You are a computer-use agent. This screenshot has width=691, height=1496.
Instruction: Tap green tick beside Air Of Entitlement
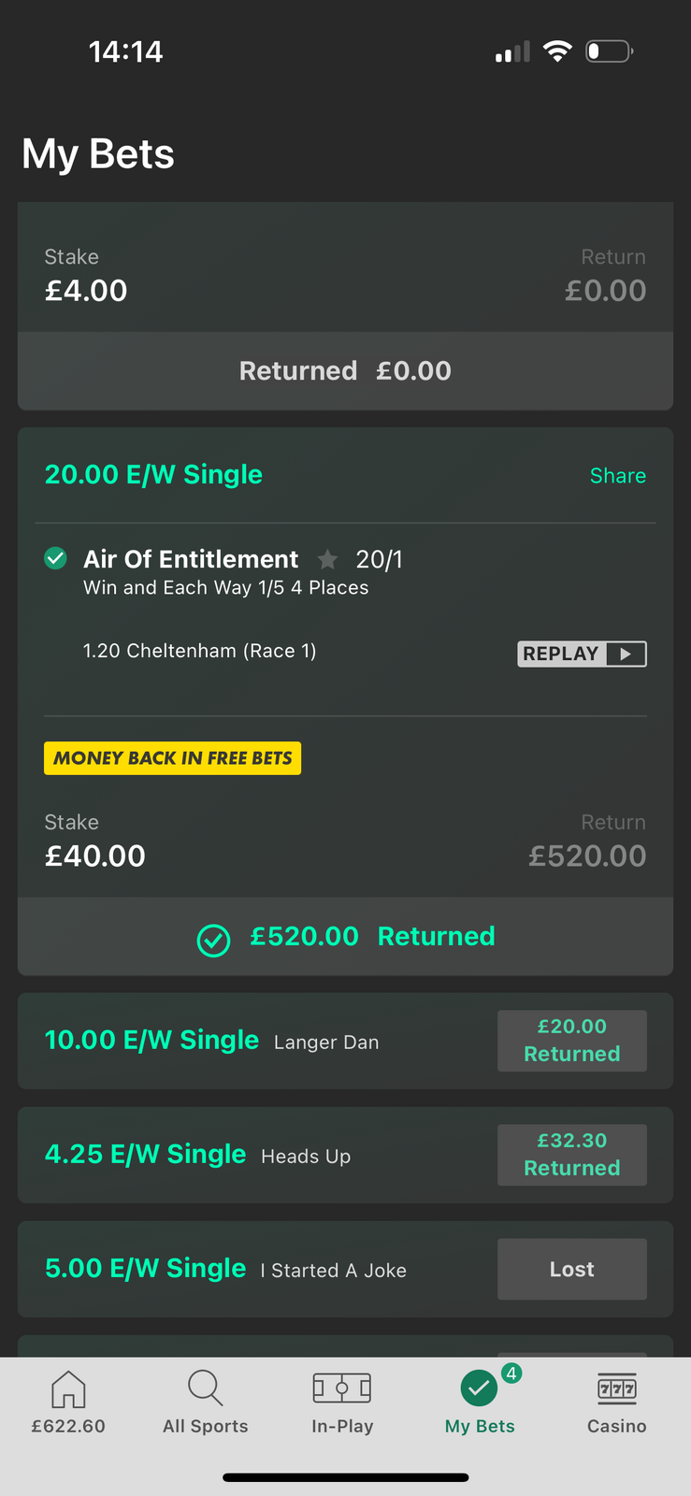click(56, 559)
